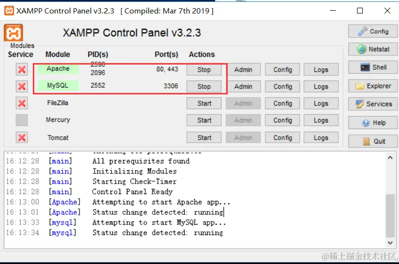399x264 pixels.
Task: Click the FileZilla module label
Action: pos(58,103)
